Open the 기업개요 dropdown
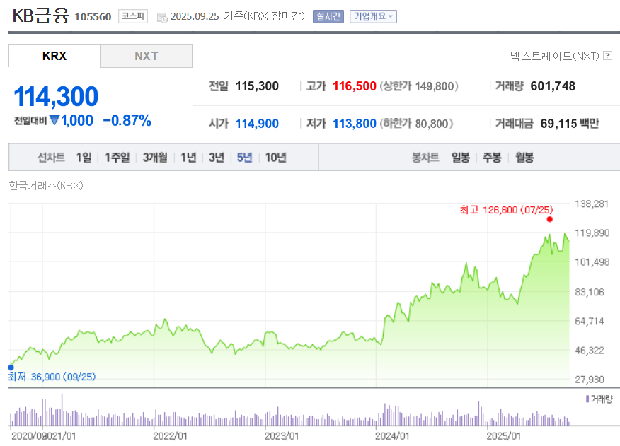Screen dimensions: 620x446 click(x=373, y=16)
